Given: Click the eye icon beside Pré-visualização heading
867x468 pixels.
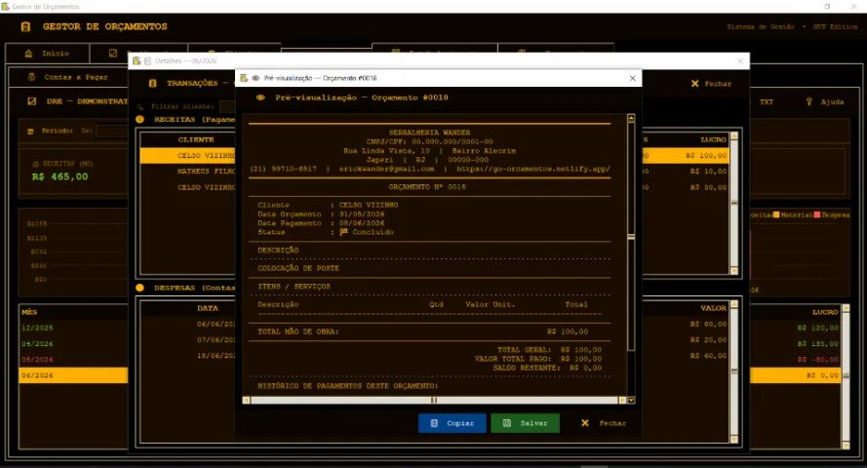Looking at the screenshot, I should [x=260, y=97].
